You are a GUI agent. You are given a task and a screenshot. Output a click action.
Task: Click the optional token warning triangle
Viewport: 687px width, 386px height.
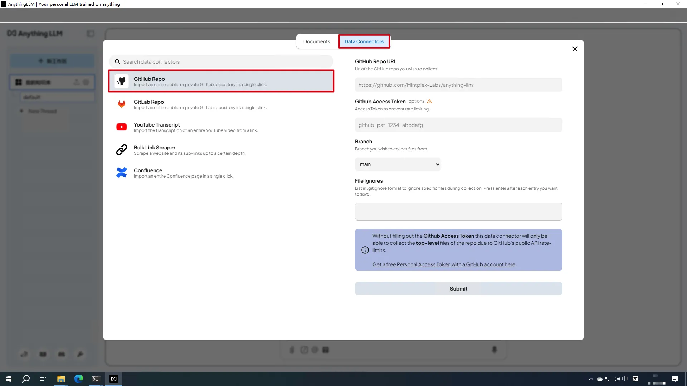click(429, 101)
